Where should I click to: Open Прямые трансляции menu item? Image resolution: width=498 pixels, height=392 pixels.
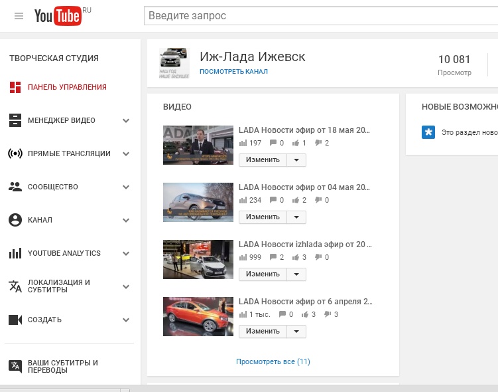(x=69, y=153)
